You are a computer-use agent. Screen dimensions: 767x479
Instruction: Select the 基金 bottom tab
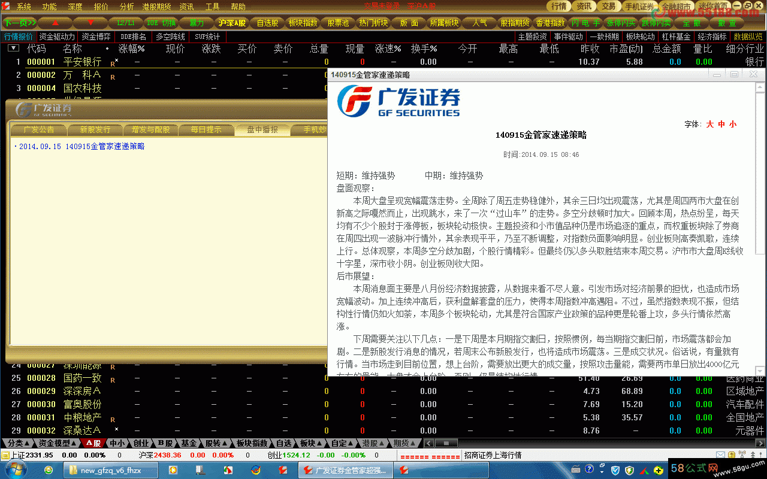coord(189,443)
